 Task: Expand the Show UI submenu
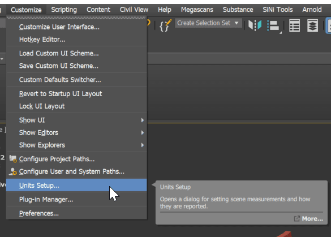click(x=76, y=120)
